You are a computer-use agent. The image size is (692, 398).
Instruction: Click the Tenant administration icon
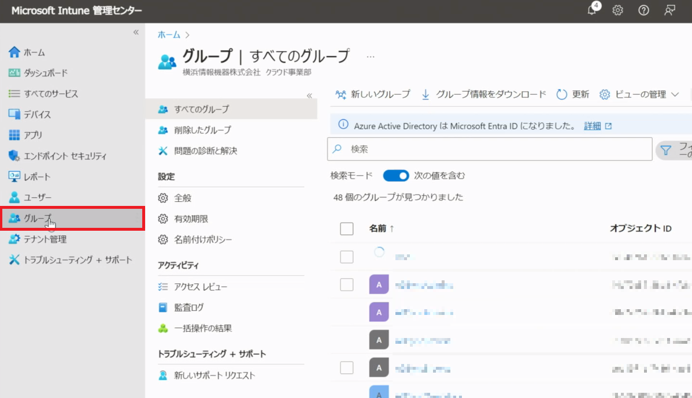(14, 239)
